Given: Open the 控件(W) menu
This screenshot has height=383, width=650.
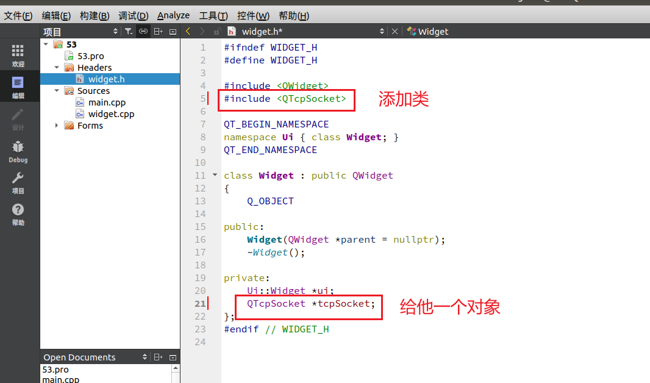Looking at the screenshot, I should [253, 16].
